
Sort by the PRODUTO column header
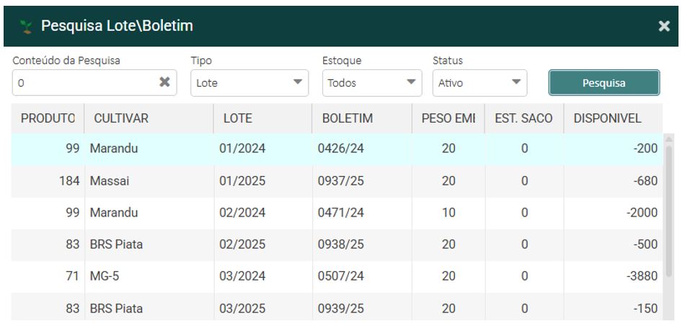pos(48,119)
